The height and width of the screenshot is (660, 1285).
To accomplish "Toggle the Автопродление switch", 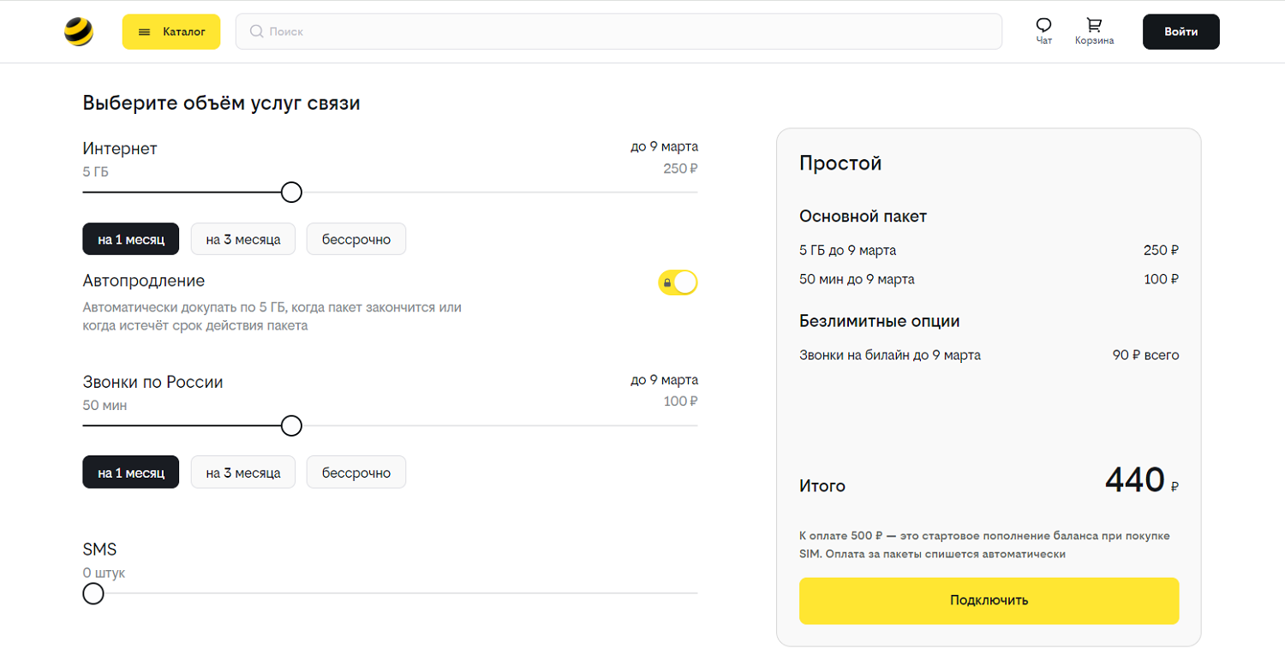I will point(678,282).
